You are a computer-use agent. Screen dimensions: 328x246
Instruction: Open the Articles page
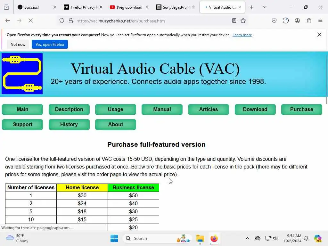pyautogui.click(x=208, y=110)
